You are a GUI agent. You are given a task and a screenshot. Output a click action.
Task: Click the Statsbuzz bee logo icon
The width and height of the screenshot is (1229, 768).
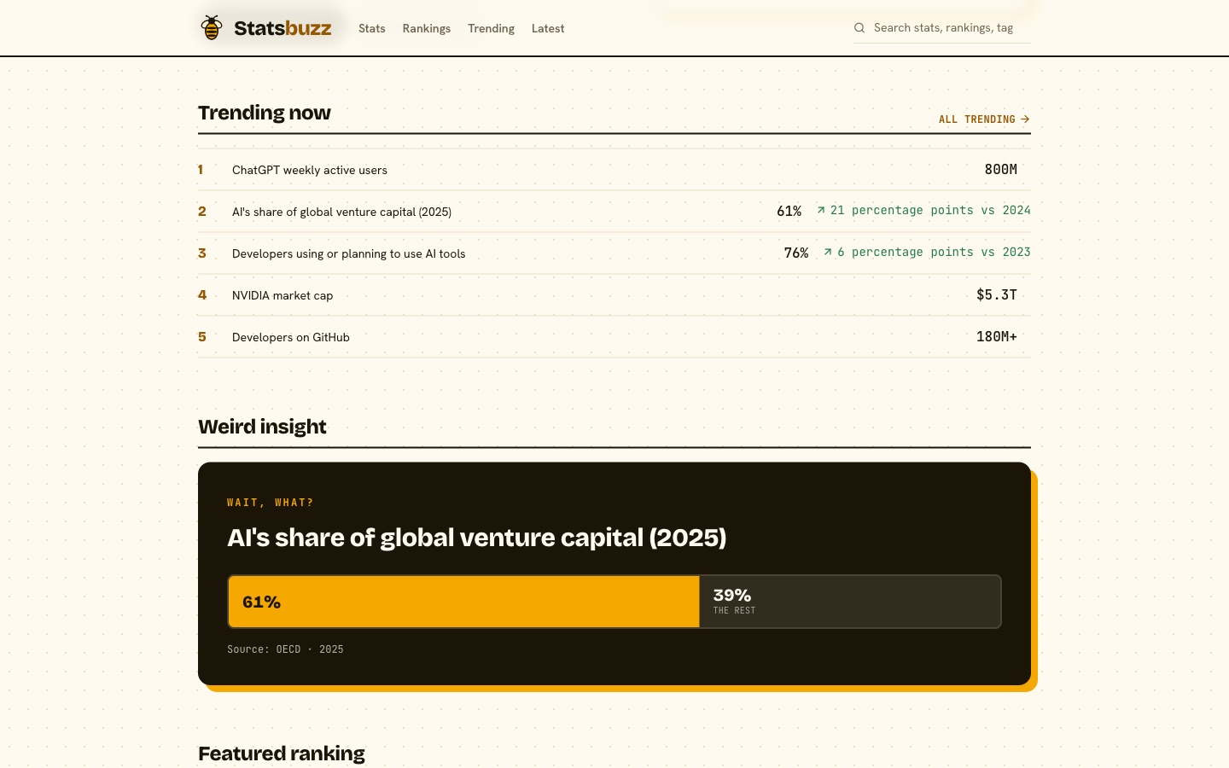tap(212, 28)
